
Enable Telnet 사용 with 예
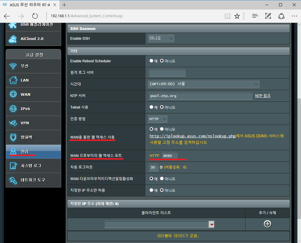[x=152, y=107]
